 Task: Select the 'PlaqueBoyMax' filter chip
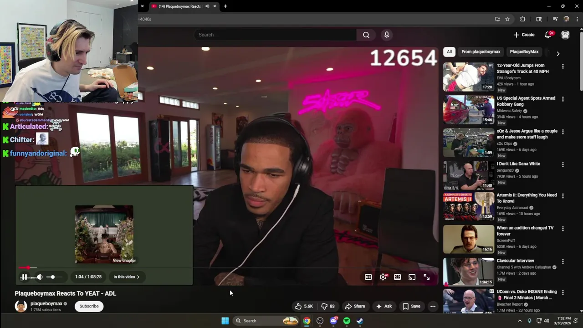click(524, 52)
